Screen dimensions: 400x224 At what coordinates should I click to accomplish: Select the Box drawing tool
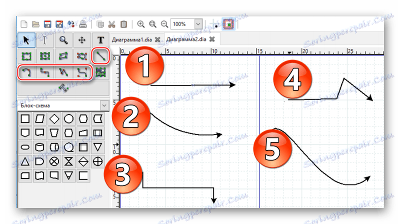click(26, 56)
